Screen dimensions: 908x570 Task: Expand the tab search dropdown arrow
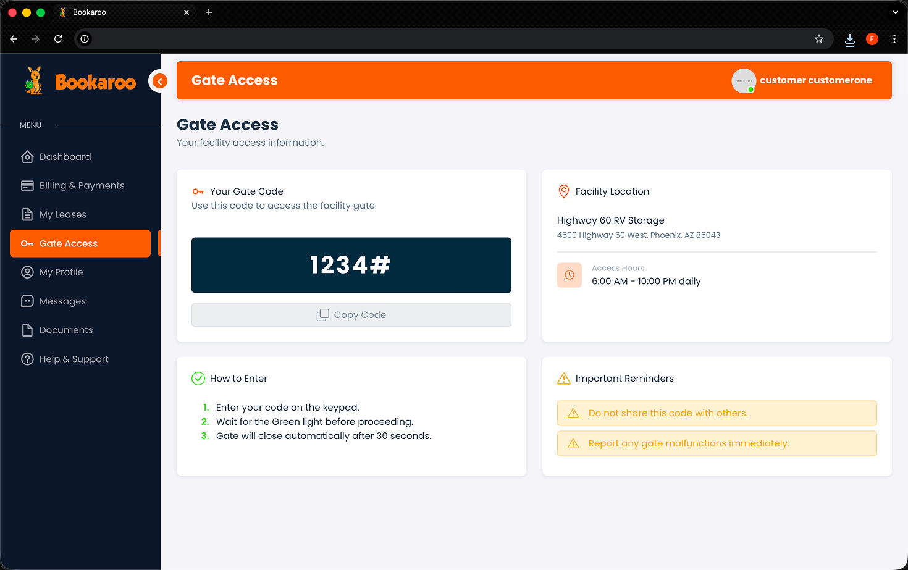point(895,12)
